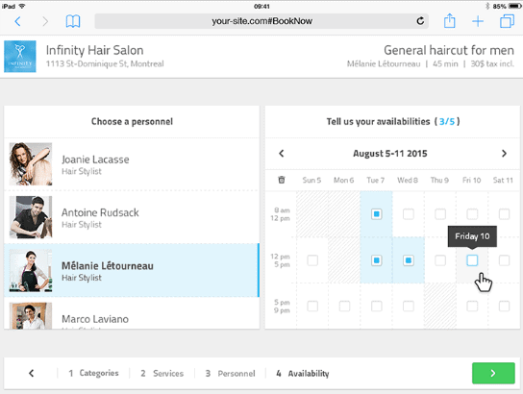Open the Safari share sheet icon

click(449, 21)
